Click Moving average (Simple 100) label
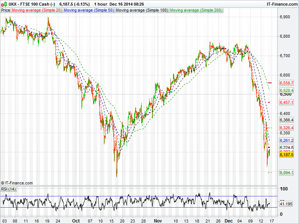Screen dimensions: 299x224 pyautogui.click(x=142, y=10)
